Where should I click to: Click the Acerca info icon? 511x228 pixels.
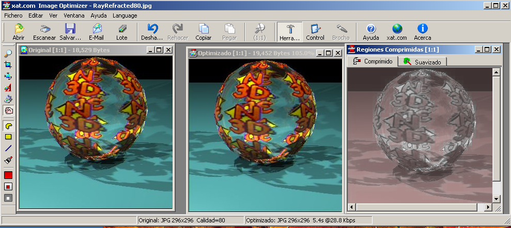(x=423, y=29)
